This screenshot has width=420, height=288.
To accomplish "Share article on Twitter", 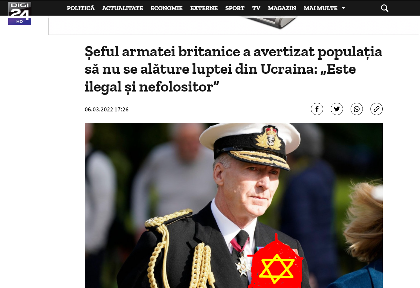I will point(337,109).
